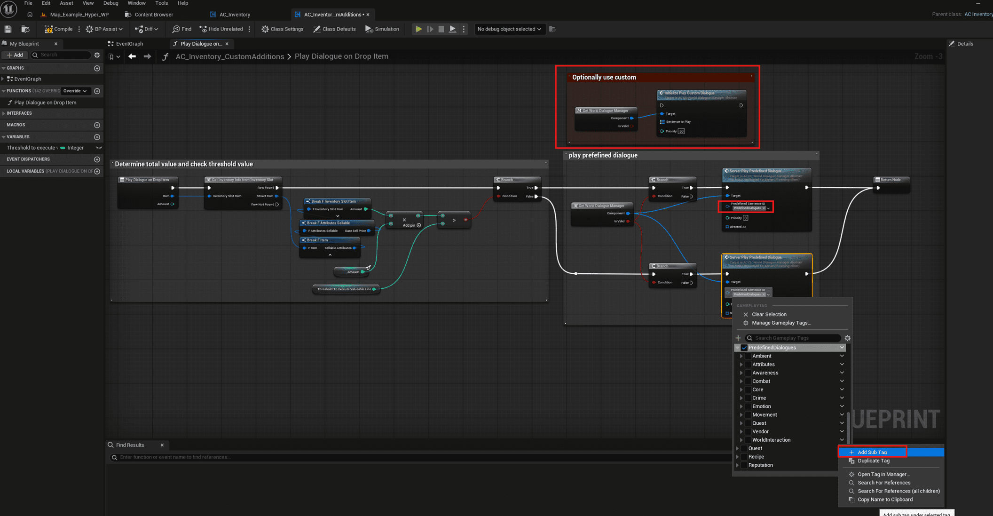Open the Tools menu

(162, 3)
